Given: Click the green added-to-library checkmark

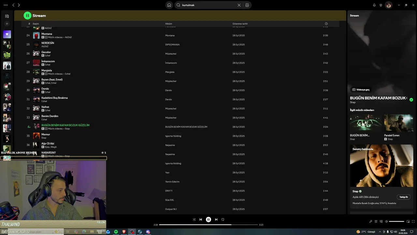Looking at the screenshot, I should [x=411, y=100].
